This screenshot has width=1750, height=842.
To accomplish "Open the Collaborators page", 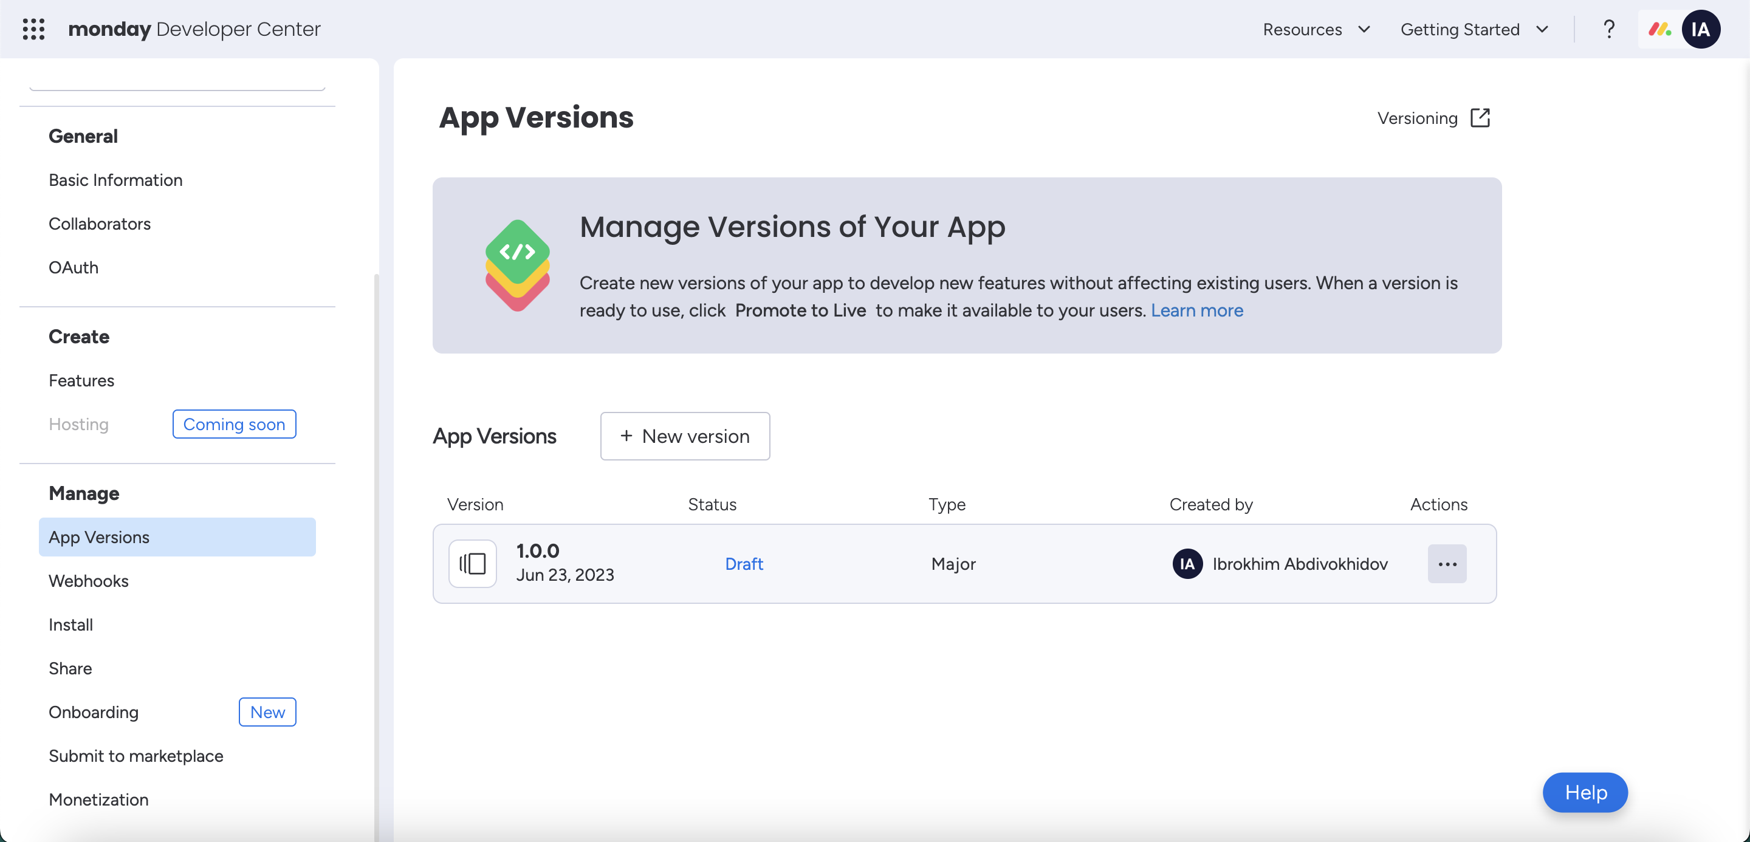I will 99,224.
